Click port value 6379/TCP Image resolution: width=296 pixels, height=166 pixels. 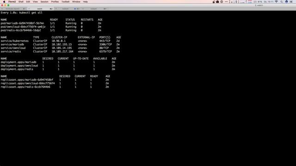[105, 51]
